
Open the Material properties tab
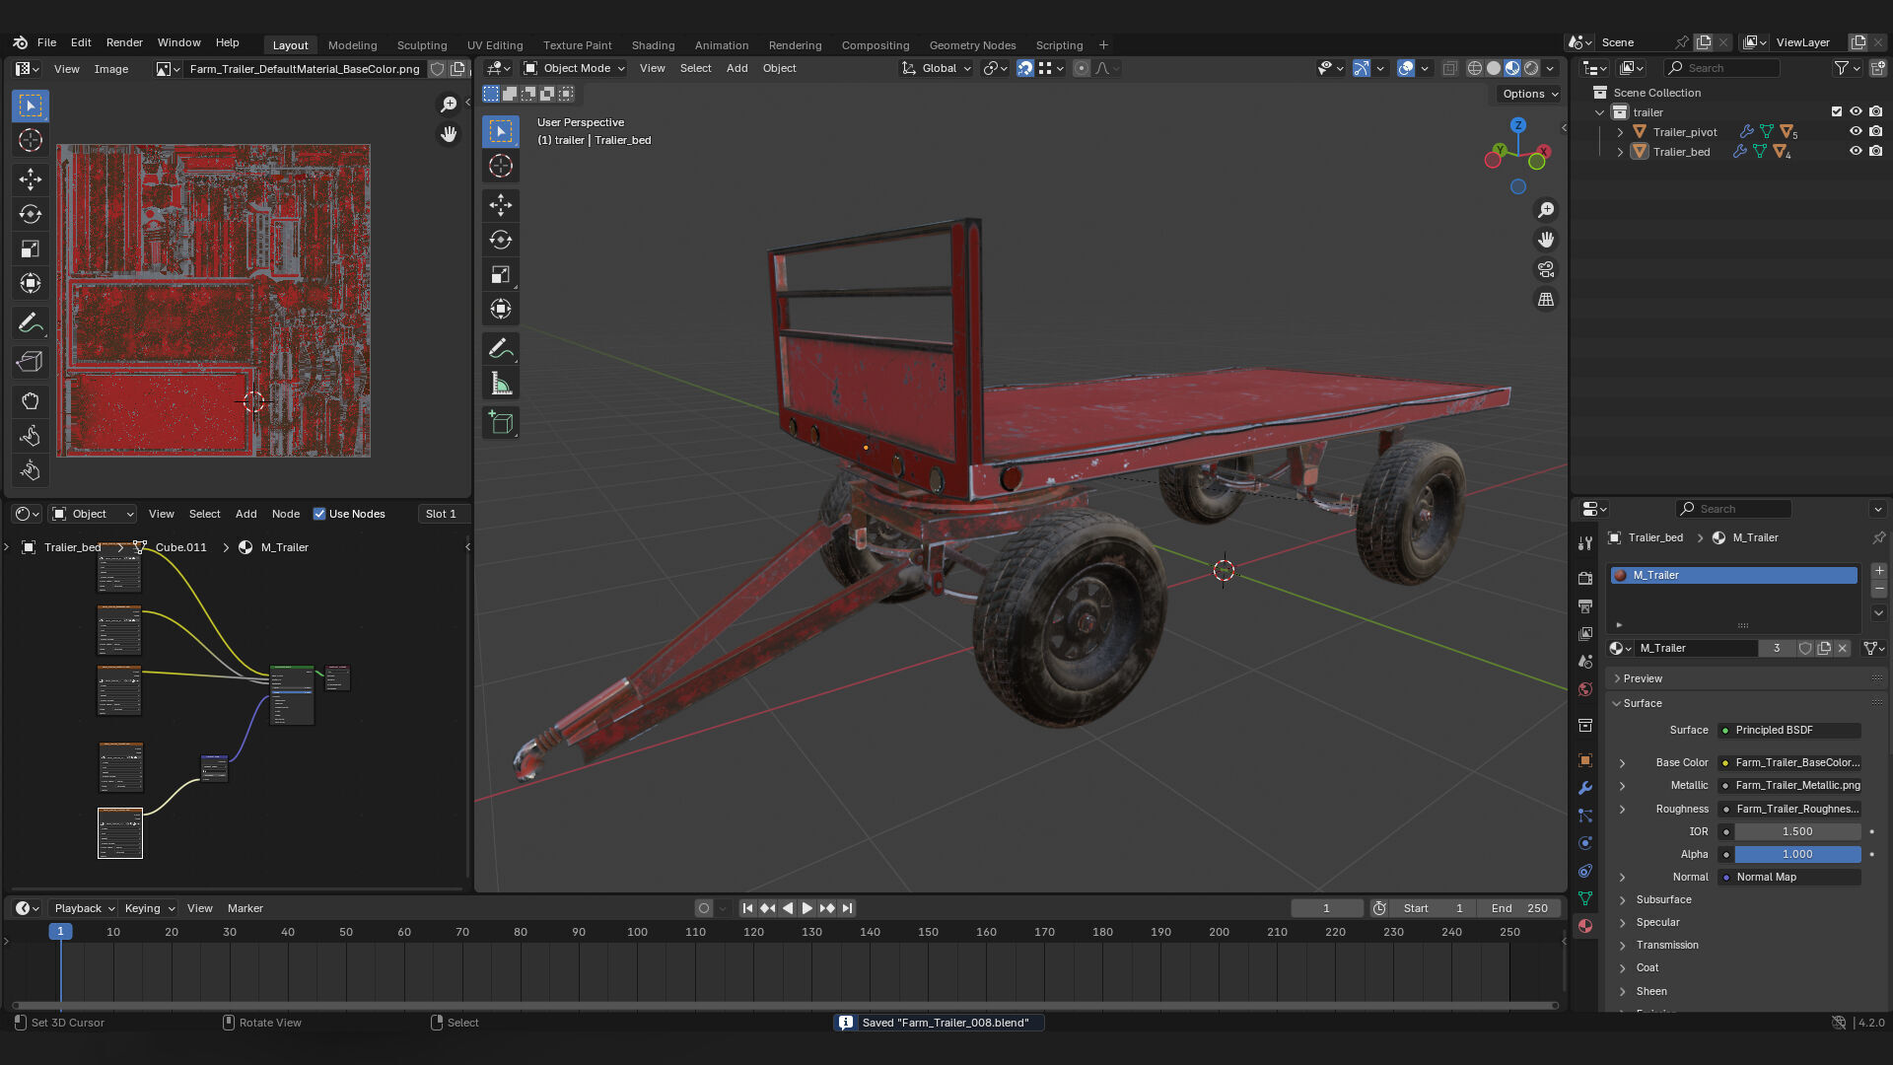tap(1585, 926)
